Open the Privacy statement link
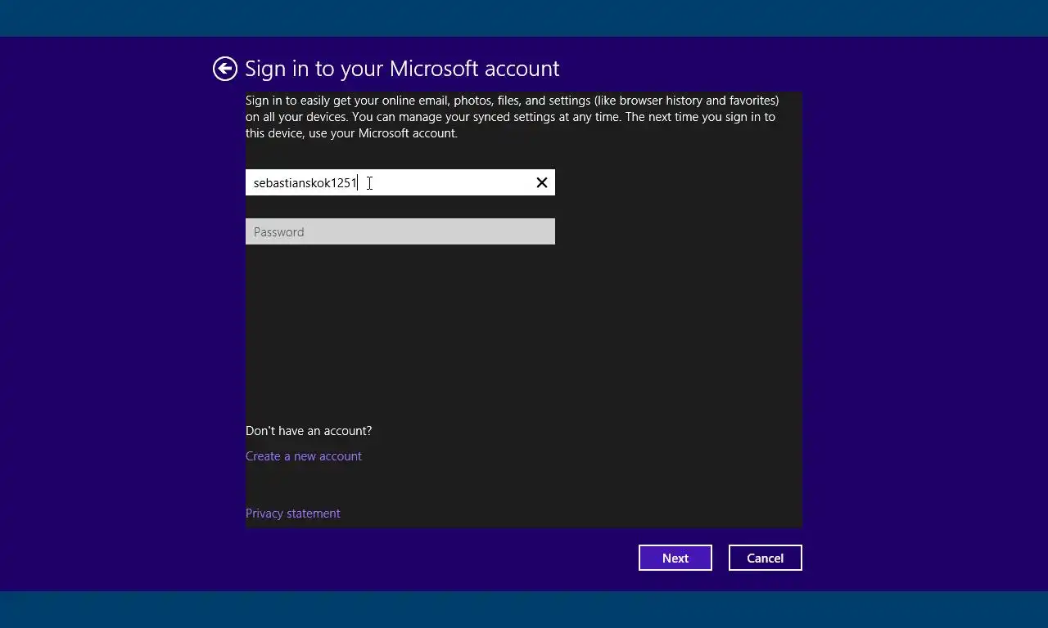The width and height of the screenshot is (1048, 628). click(293, 514)
